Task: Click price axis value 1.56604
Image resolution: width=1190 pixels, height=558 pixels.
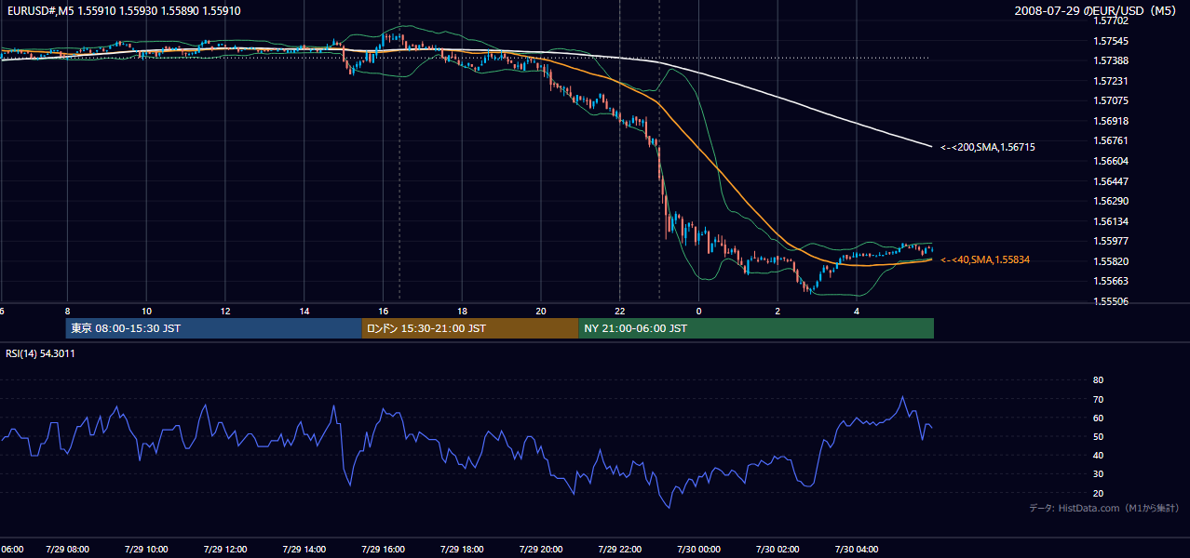Action: click(x=1109, y=161)
